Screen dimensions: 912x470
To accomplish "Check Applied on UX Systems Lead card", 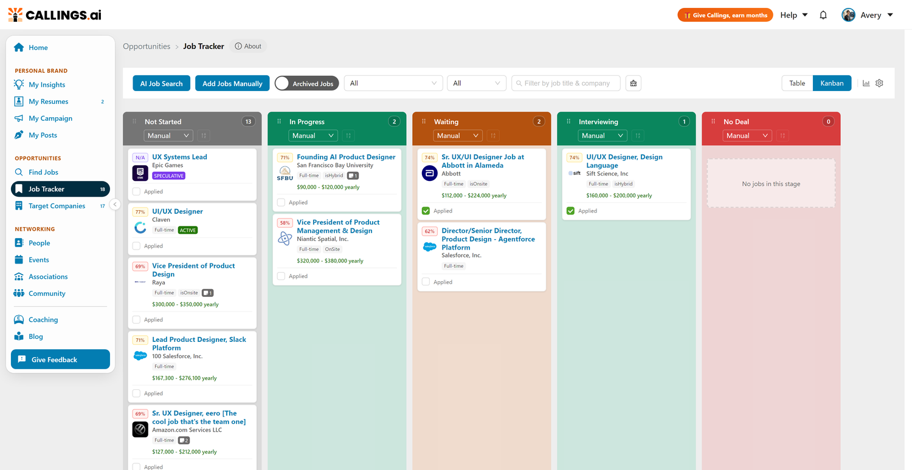I will coord(136,191).
